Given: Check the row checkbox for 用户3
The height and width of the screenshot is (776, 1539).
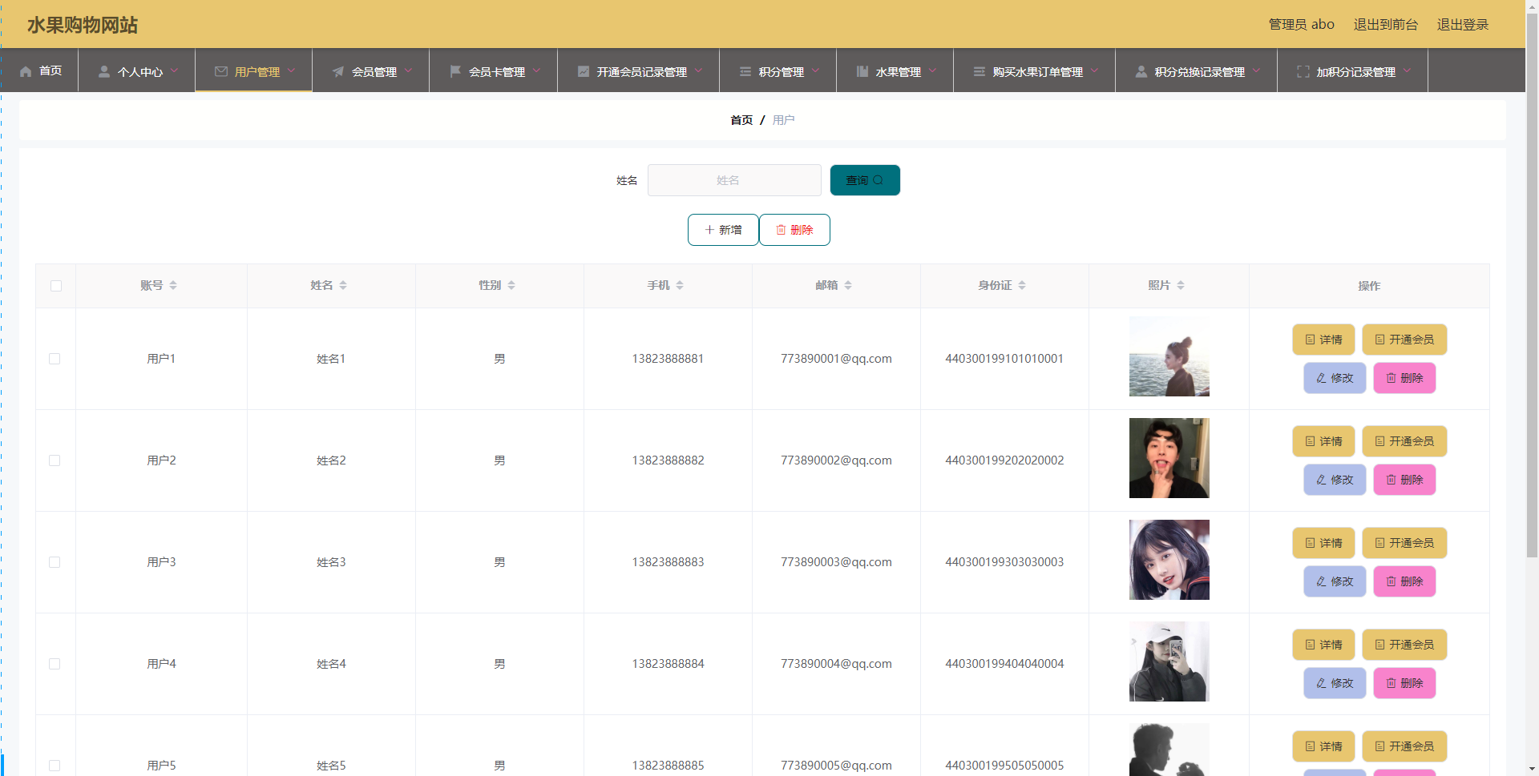Looking at the screenshot, I should click(x=55, y=562).
